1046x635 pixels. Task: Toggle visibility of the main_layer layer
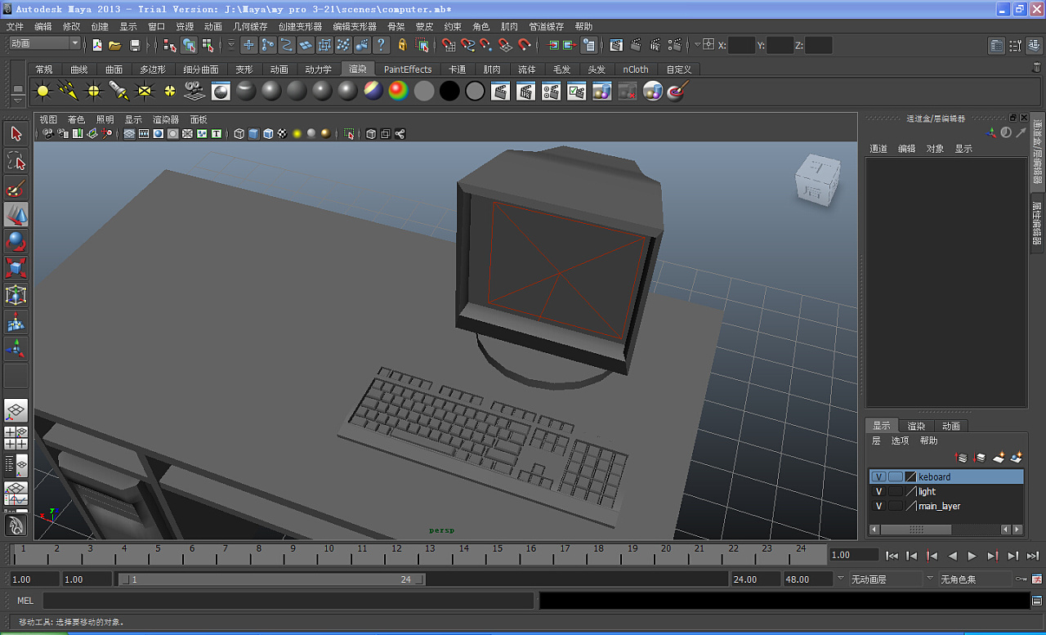(878, 506)
